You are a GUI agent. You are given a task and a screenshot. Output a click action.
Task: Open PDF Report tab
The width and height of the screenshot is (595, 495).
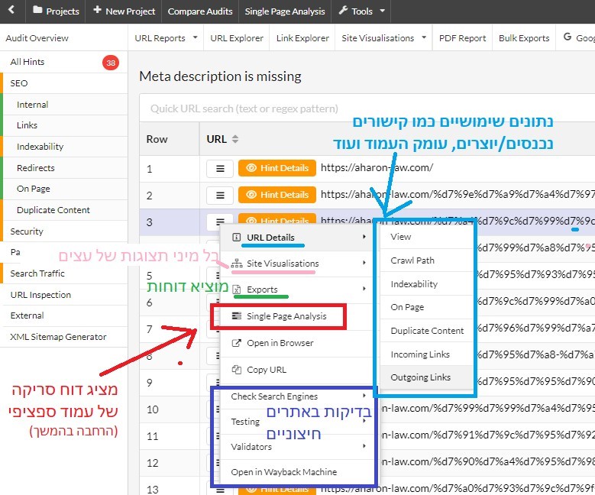pos(462,38)
